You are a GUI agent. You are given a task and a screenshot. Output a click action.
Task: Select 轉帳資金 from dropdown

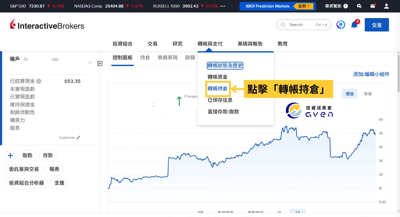click(218, 77)
